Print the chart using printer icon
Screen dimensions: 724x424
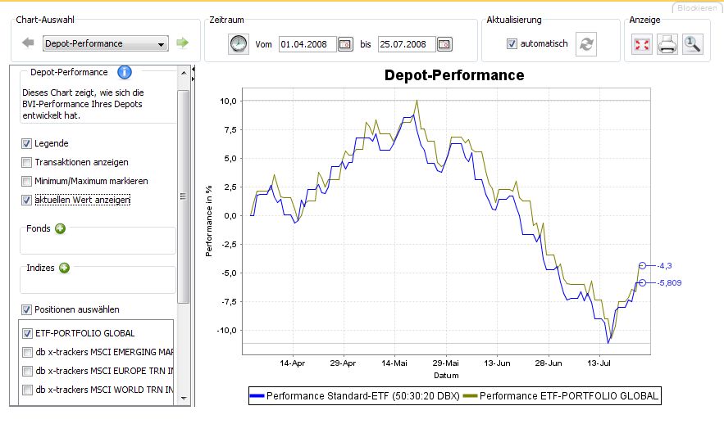(667, 44)
